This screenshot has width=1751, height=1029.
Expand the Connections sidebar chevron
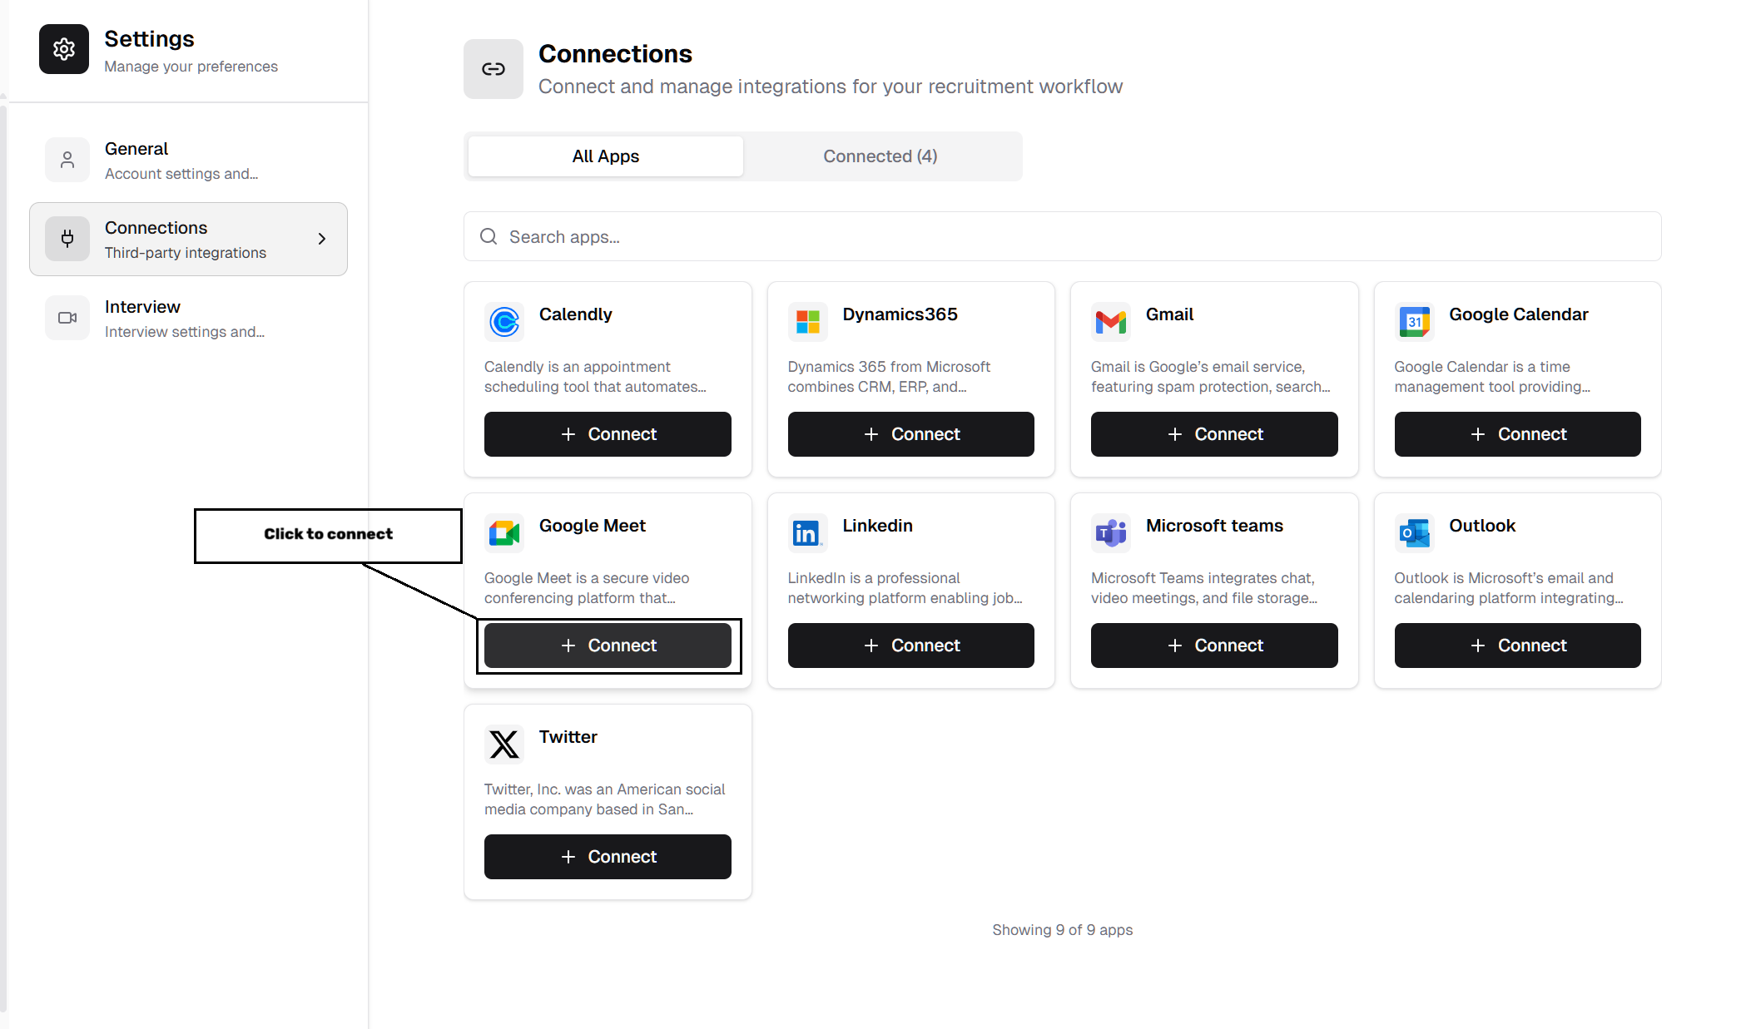click(x=322, y=239)
